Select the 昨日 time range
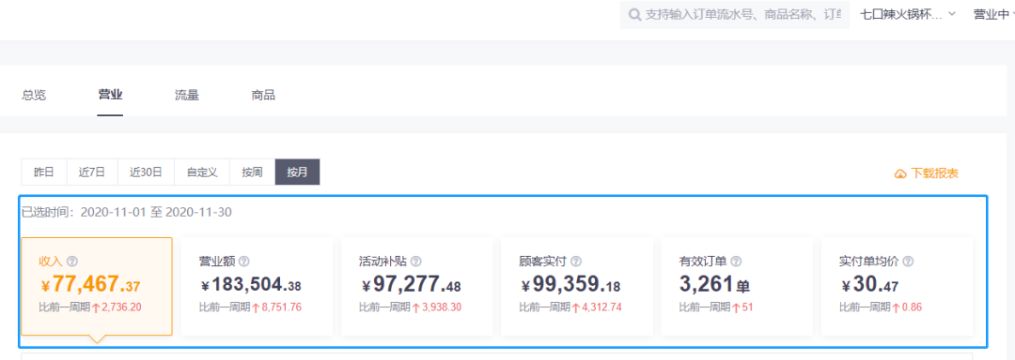Viewport: 1015px width, 360px height. tap(44, 172)
